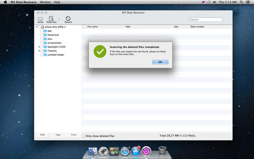Sort by File name column header
The width and height of the screenshot is (254, 159).
pos(92,27)
